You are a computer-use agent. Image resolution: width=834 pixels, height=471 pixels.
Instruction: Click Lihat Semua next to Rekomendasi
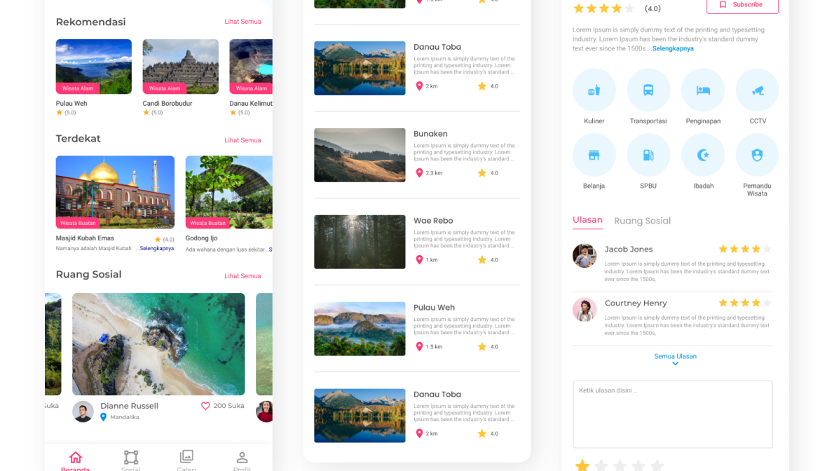(x=242, y=22)
